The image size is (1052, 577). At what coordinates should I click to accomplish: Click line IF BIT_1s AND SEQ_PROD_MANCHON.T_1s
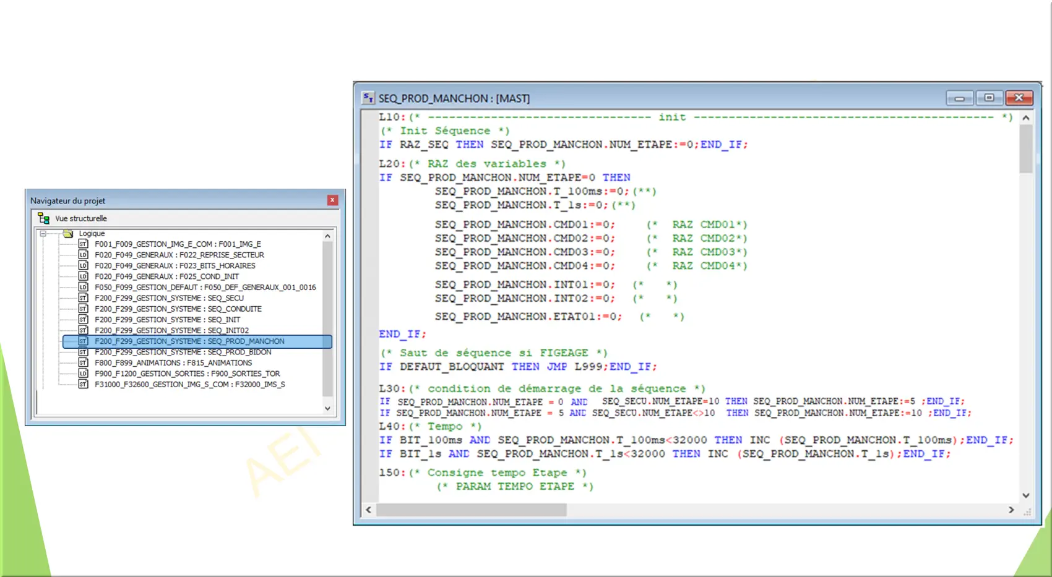point(665,454)
